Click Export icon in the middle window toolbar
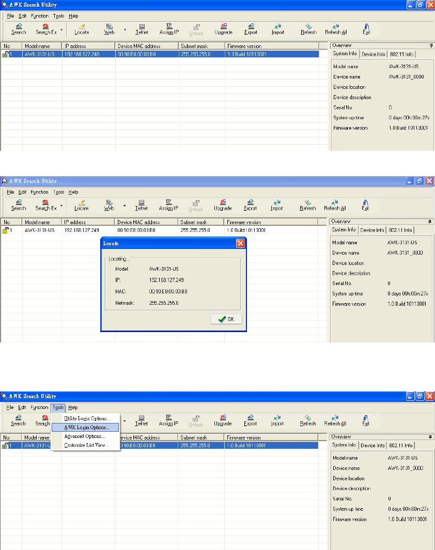Screen dimensions: 435x550 coord(250,205)
